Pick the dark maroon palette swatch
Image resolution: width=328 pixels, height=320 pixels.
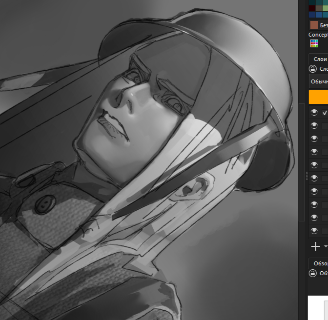click(x=312, y=8)
